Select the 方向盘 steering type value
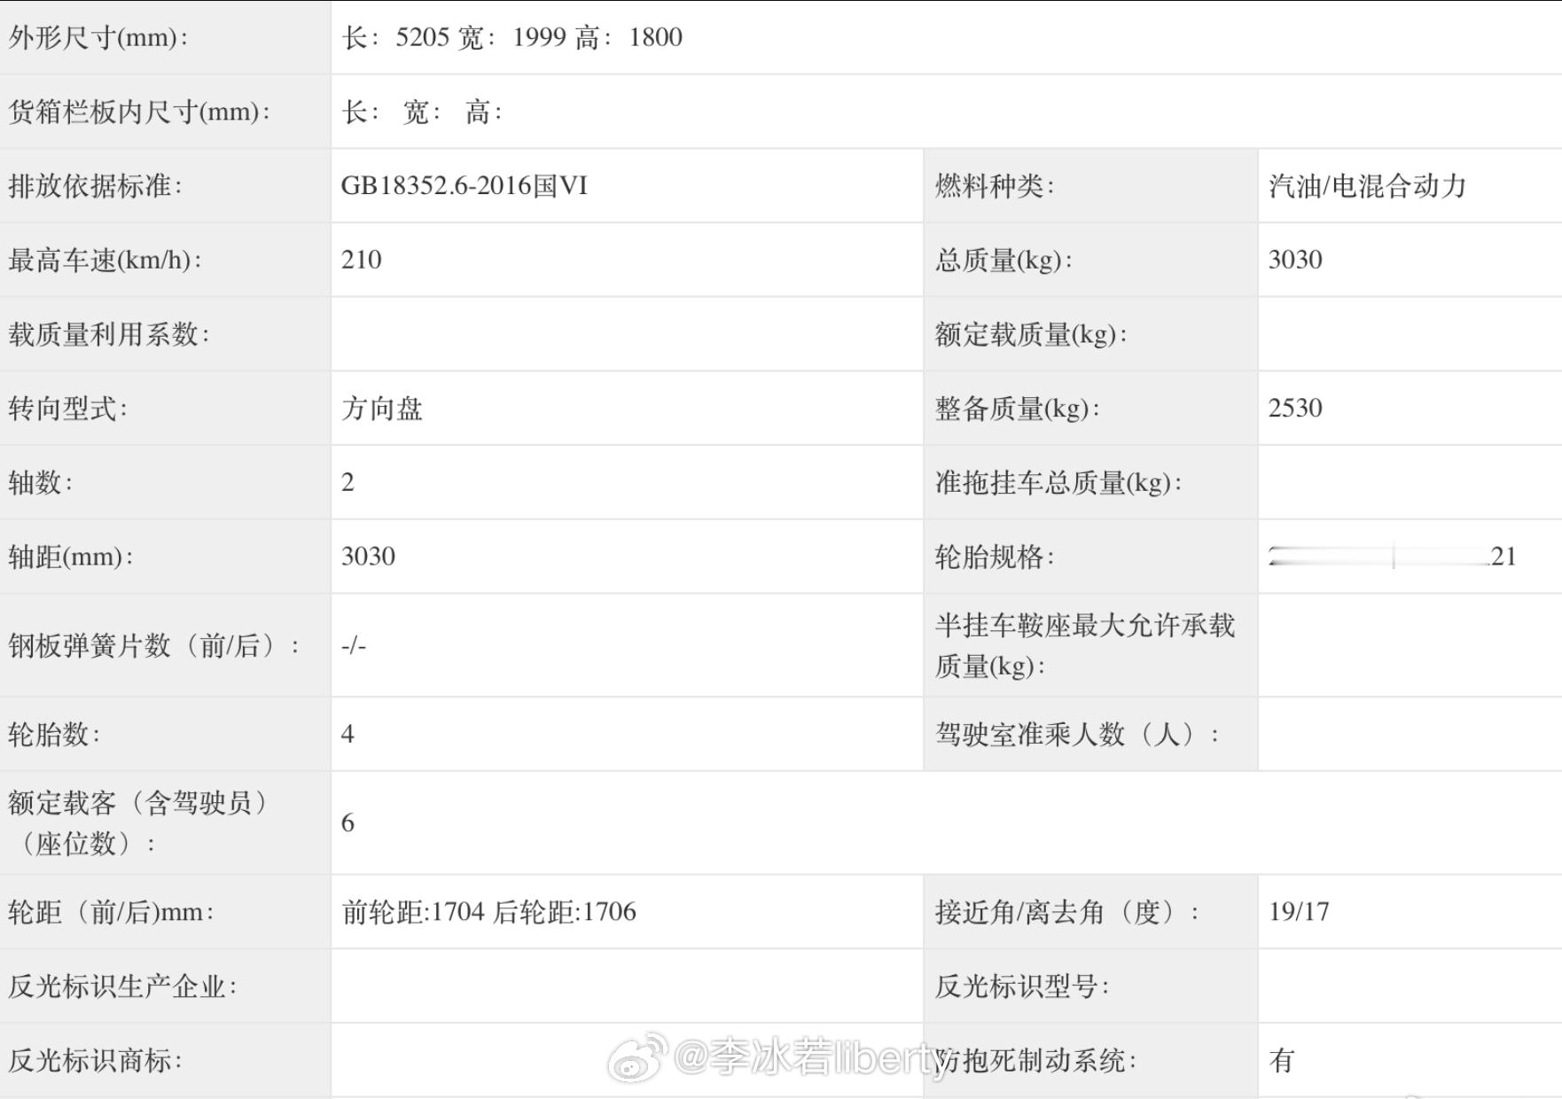This screenshot has width=1562, height=1099. (x=382, y=409)
